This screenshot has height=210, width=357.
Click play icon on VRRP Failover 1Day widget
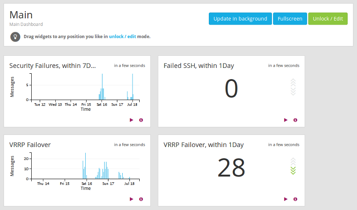(x=286, y=199)
